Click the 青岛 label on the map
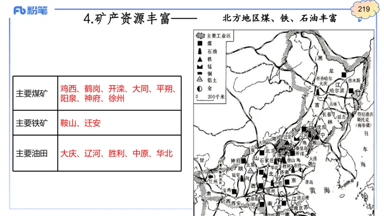This screenshot has width=384, height=216. (x=309, y=182)
